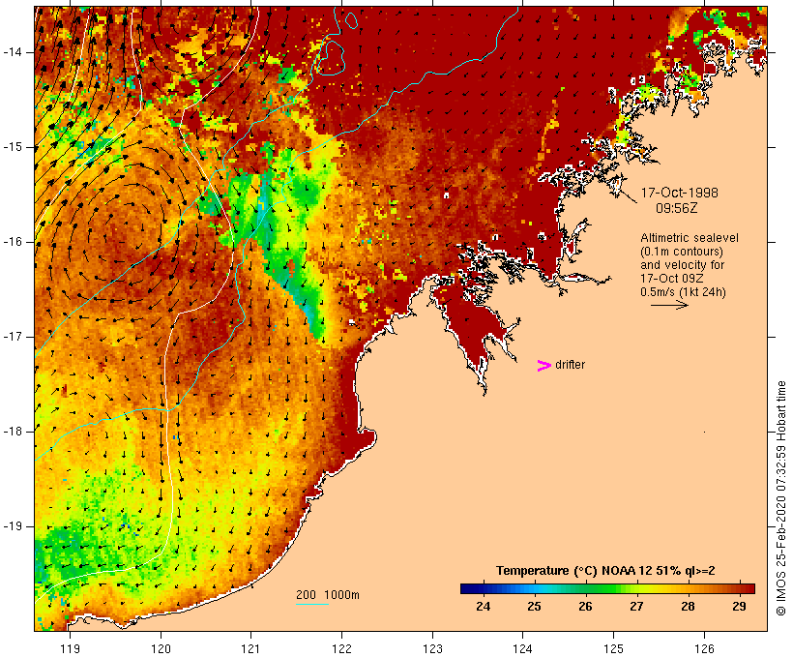Click the cyan isobath legend line sample

312,604
